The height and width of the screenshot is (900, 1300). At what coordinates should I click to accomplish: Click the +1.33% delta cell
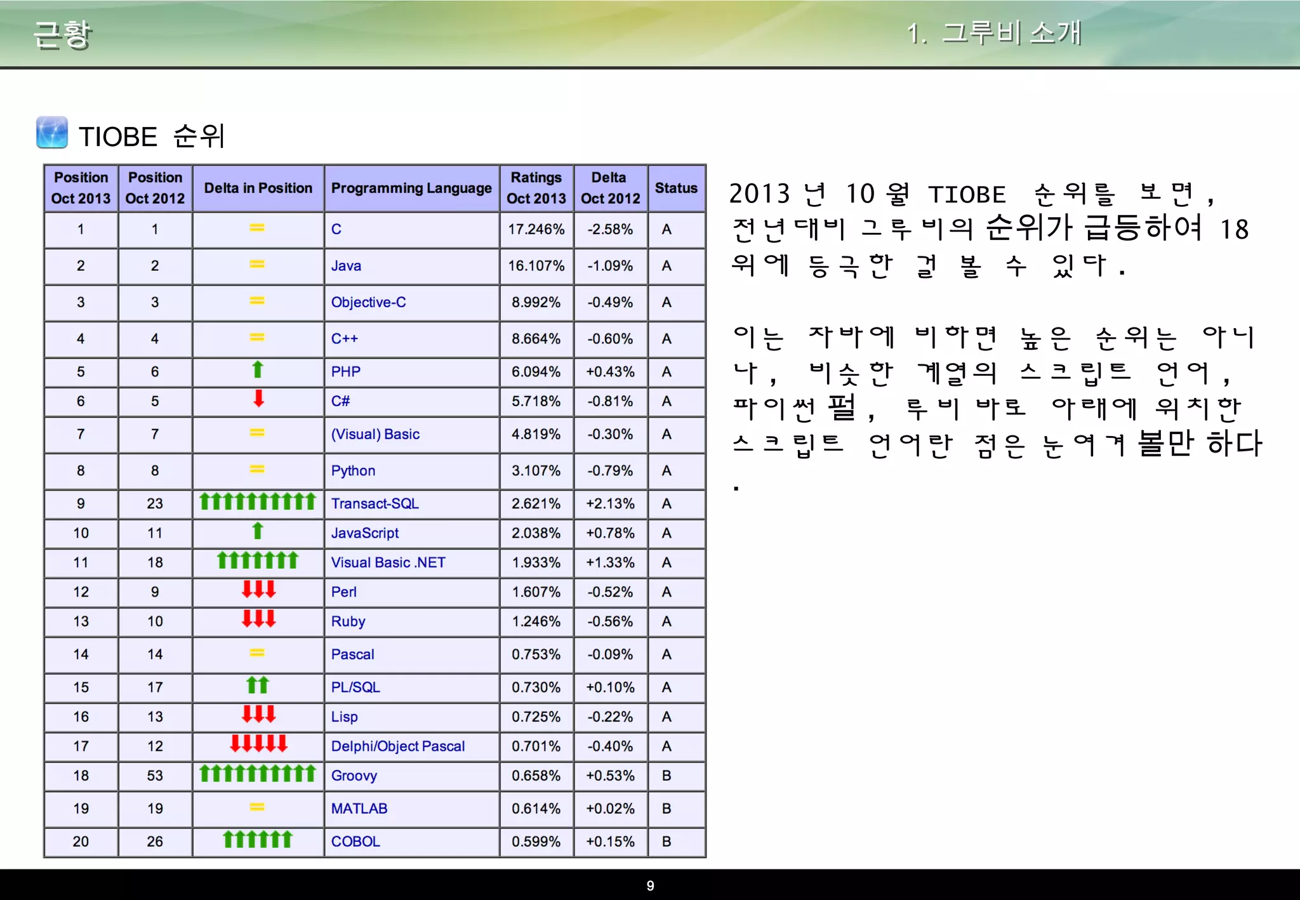point(611,562)
